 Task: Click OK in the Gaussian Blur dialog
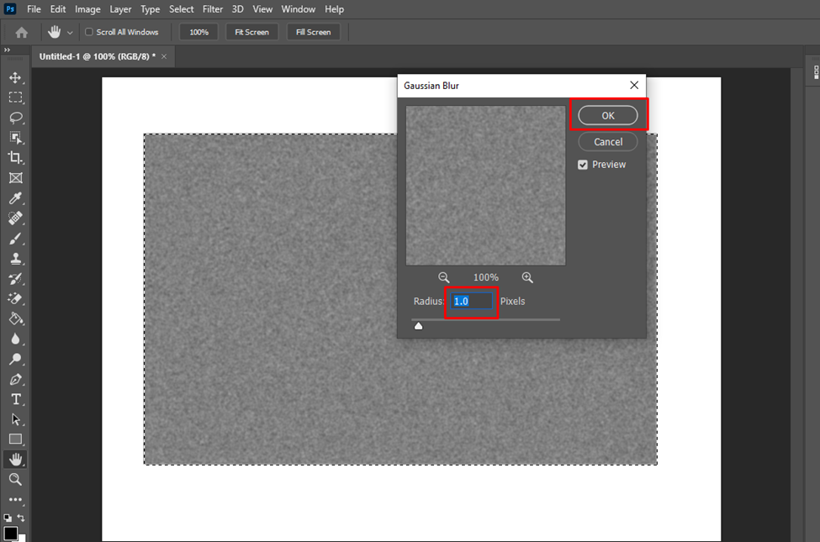(608, 115)
